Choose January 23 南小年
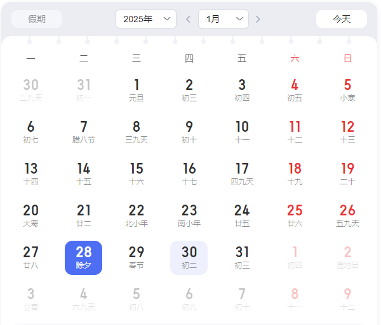The height and width of the screenshot is (325, 381). (189, 216)
